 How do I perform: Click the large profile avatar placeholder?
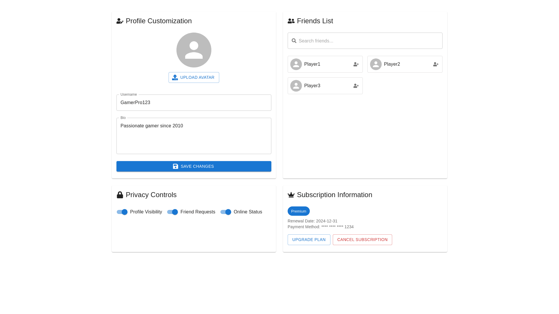point(194,50)
